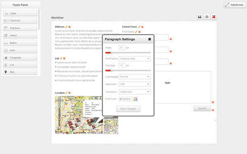This screenshot has width=247, height=154.
Task: Close the Paragraph Settings dialog
Action: click(150, 39)
